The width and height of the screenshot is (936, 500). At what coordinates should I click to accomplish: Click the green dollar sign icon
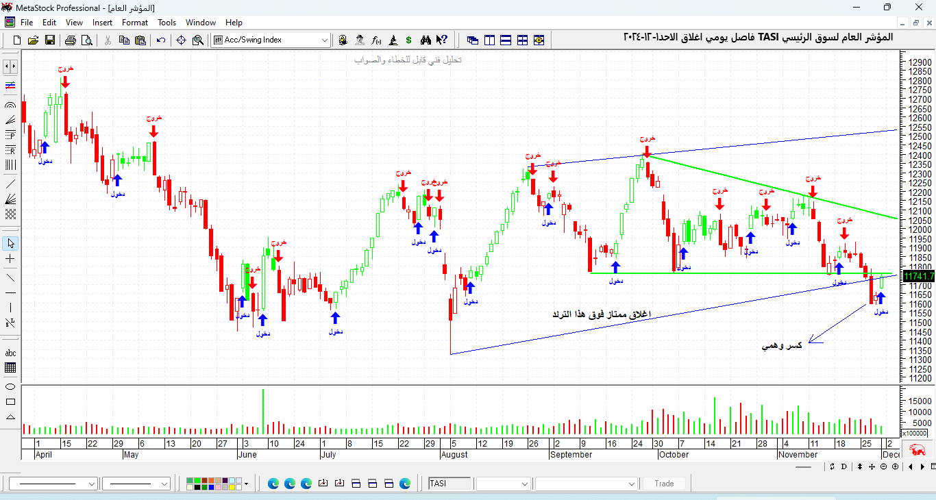point(408,40)
